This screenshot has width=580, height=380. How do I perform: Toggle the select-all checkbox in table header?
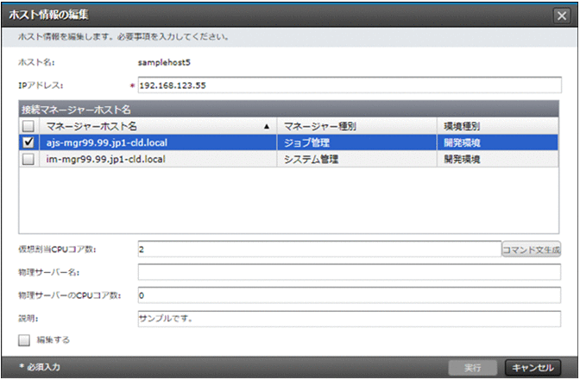coord(28,127)
